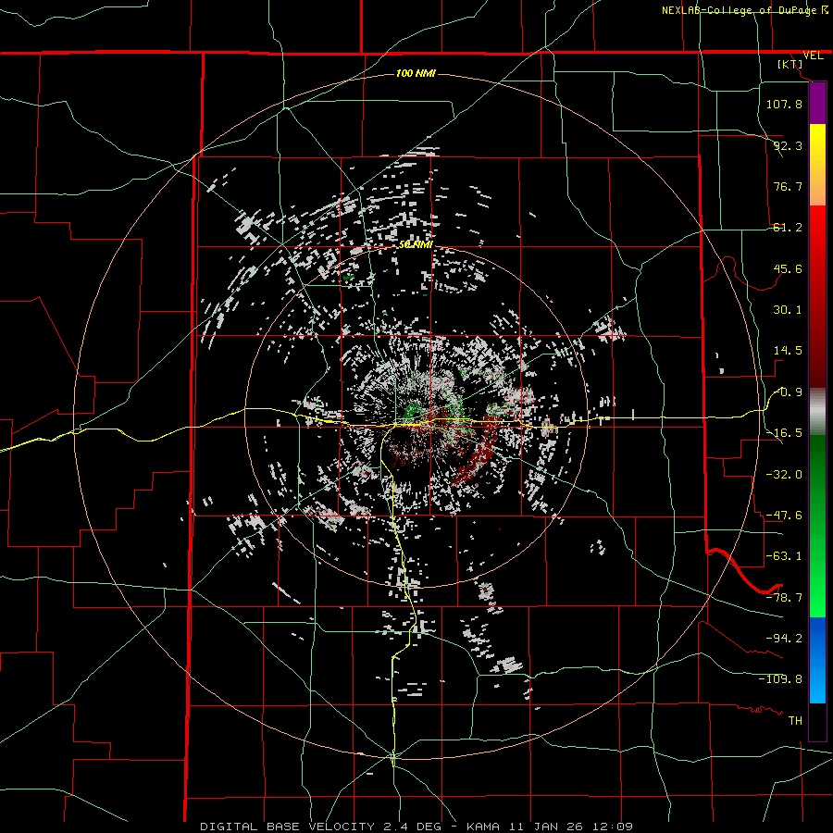The image size is (833, 833).
Task: Click the blue segment of the color bar
Action: pos(817,660)
